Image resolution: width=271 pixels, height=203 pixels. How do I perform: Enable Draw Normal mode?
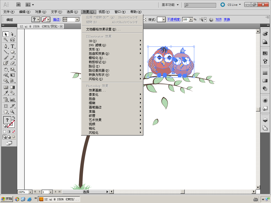tap(5, 137)
